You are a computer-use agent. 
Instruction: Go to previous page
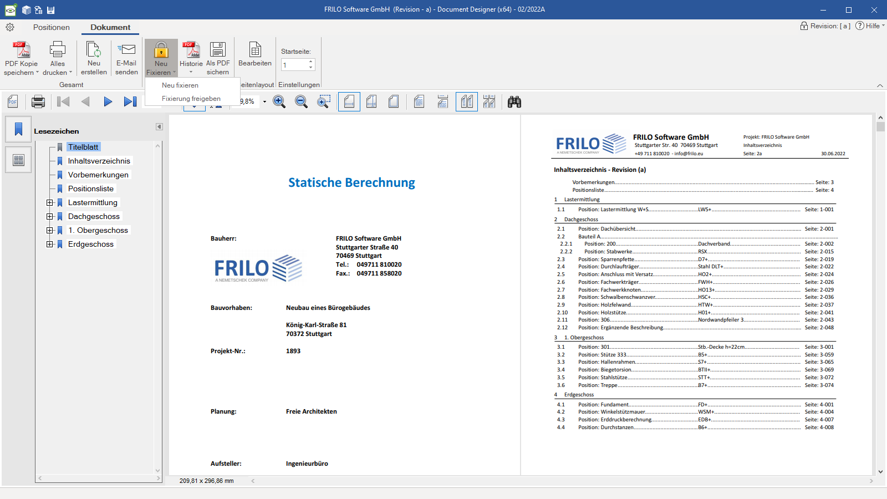[85, 101]
